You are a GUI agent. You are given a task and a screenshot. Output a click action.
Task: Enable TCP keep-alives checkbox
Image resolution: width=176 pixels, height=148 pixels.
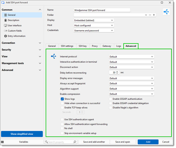pos(62,108)
